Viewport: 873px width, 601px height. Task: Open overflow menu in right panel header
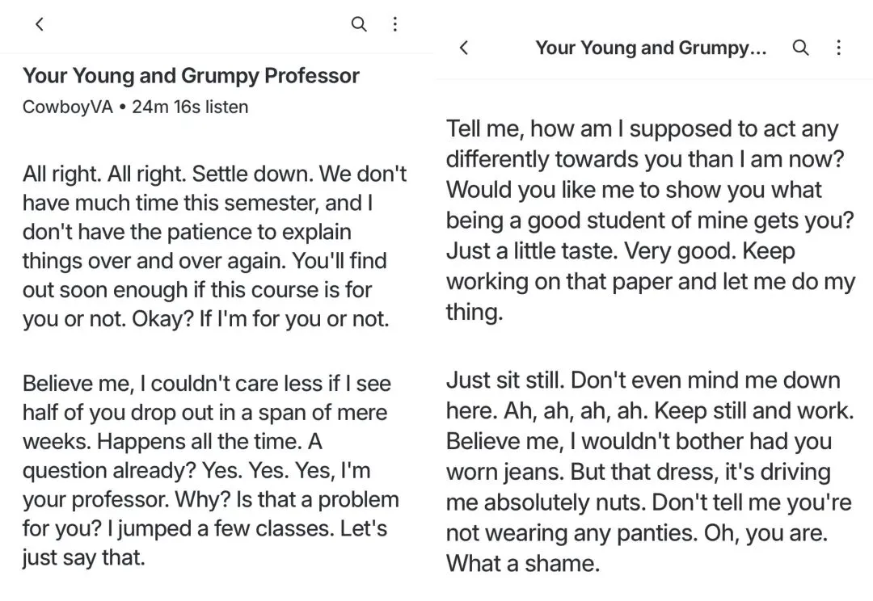click(x=838, y=48)
